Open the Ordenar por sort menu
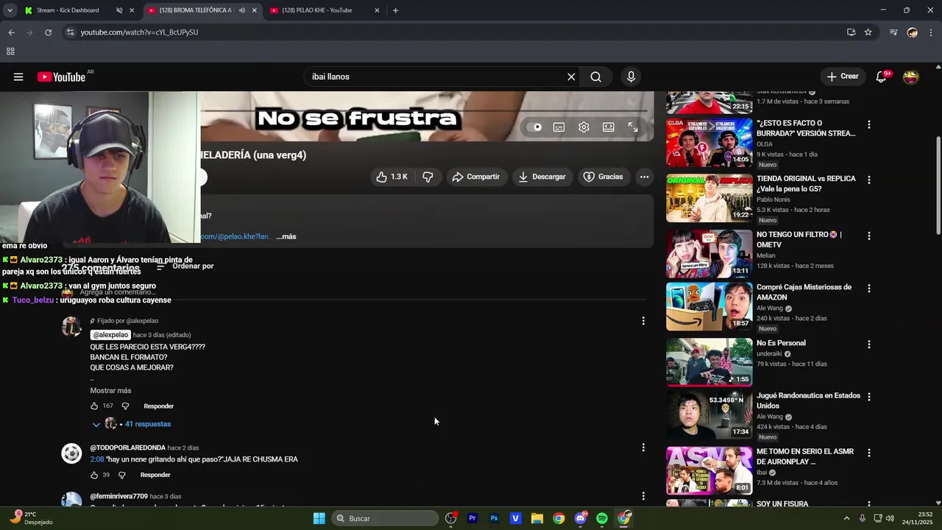 [185, 266]
